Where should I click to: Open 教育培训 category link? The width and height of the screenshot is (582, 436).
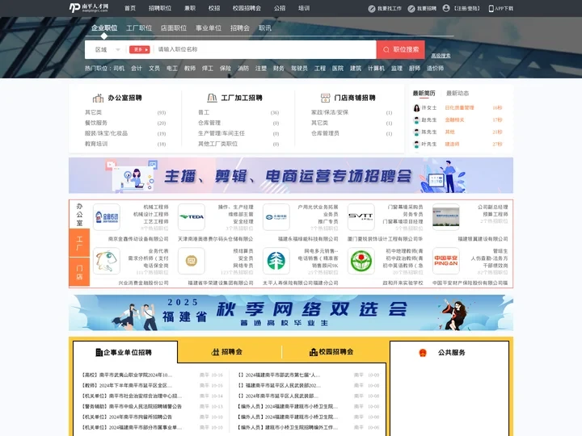(x=95, y=144)
